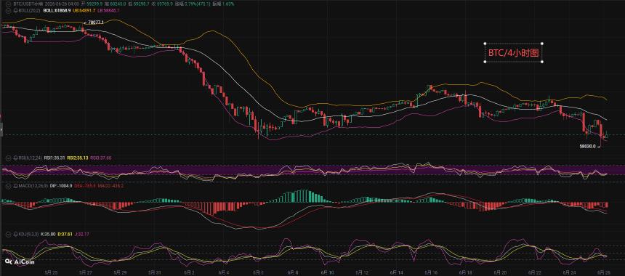625x276 pixels.
Task: Collapse the RSI indicator panel chevron
Action: [8, 158]
